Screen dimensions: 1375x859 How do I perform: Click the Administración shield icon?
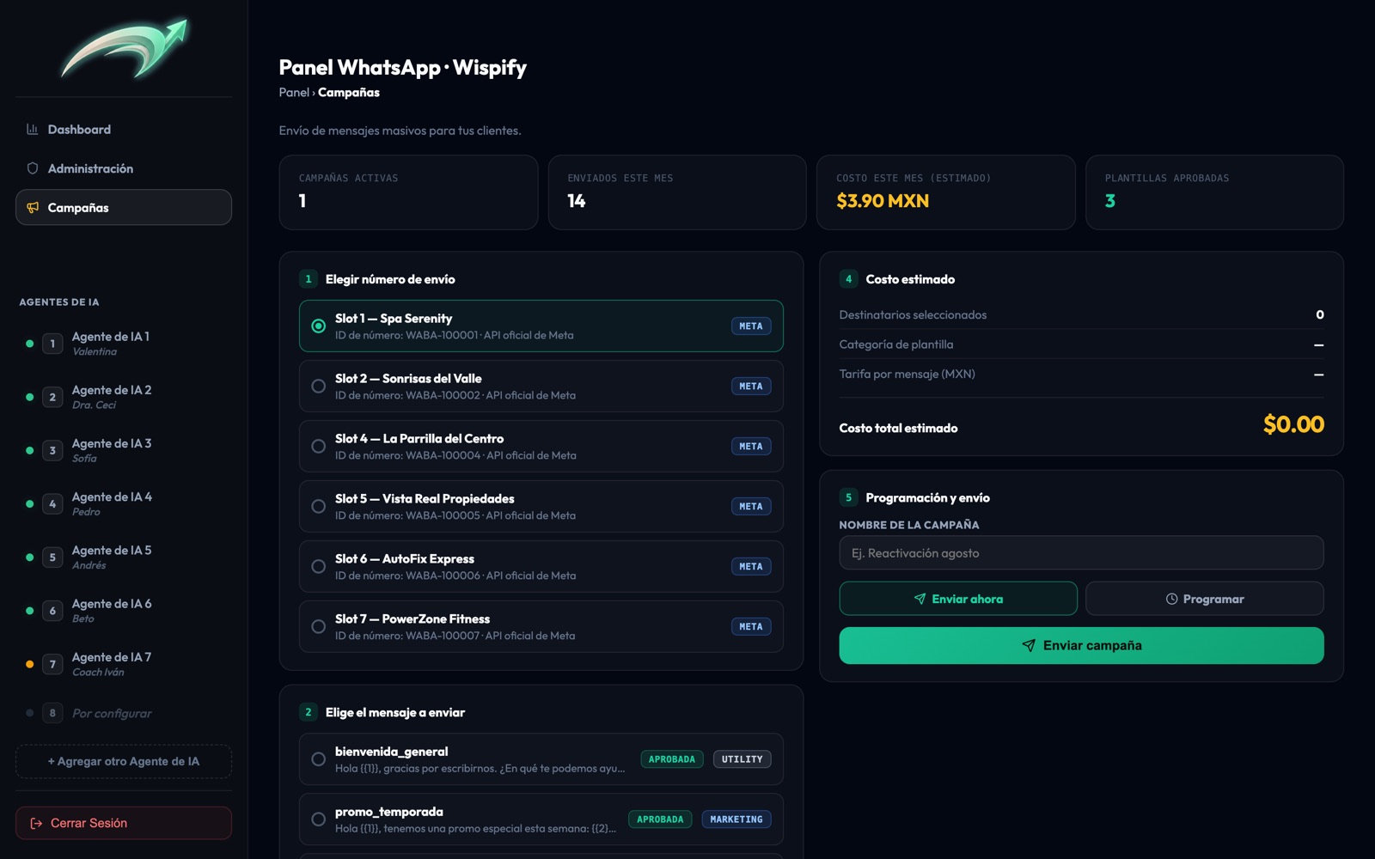coord(33,168)
